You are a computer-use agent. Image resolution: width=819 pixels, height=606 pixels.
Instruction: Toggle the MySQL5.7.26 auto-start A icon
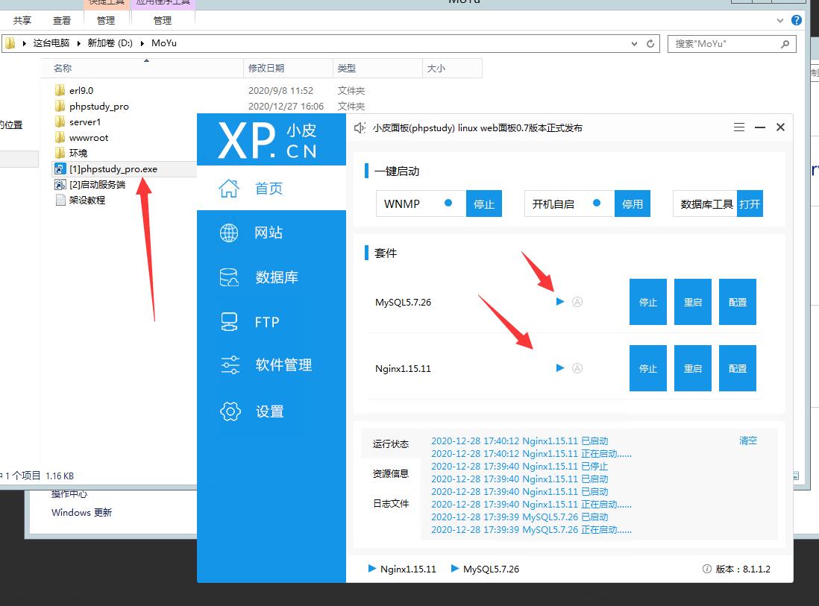coord(577,302)
